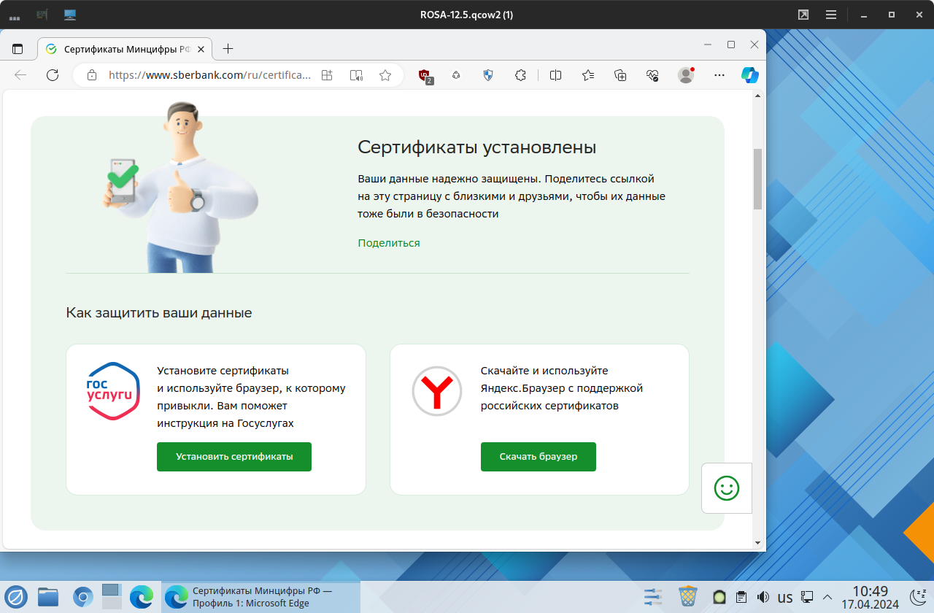Open the smiley feedback widget
The image size is (934, 613).
(726, 488)
